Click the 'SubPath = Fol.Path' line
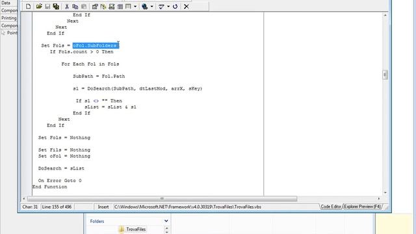Screen dimensions: 416x234 [99, 76]
